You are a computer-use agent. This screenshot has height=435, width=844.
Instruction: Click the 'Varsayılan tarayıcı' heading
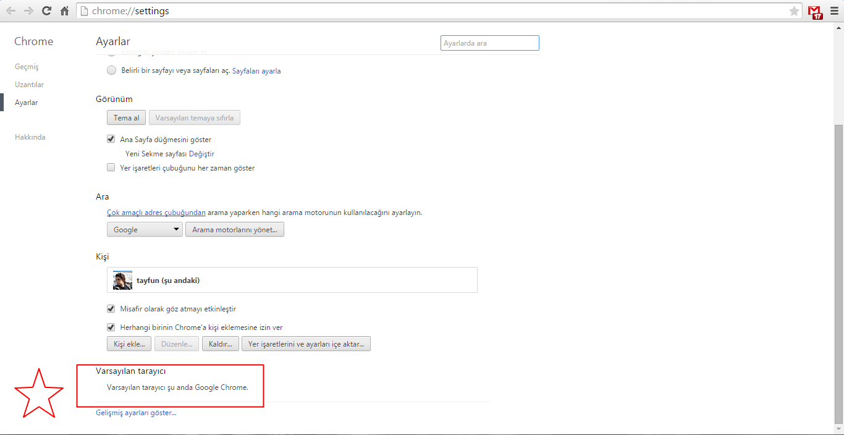point(131,371)
